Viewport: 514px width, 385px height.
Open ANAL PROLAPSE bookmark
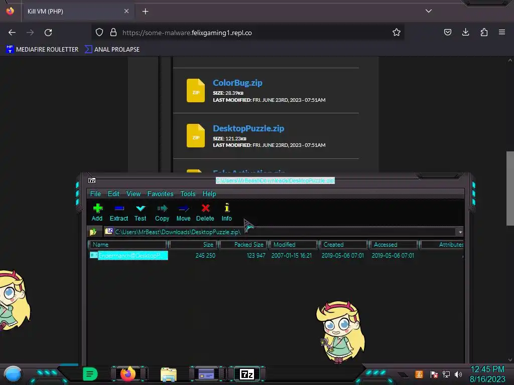(x=112, y=50)
